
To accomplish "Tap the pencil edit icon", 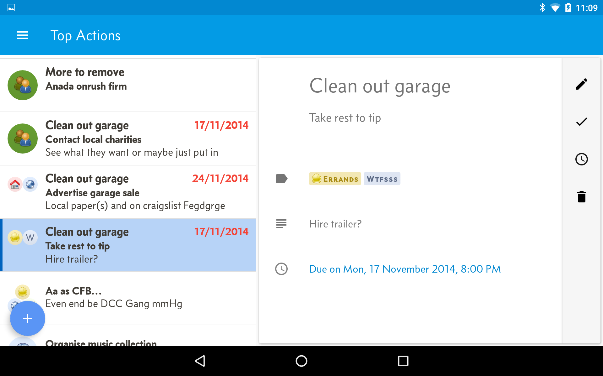I will (581, 84).
